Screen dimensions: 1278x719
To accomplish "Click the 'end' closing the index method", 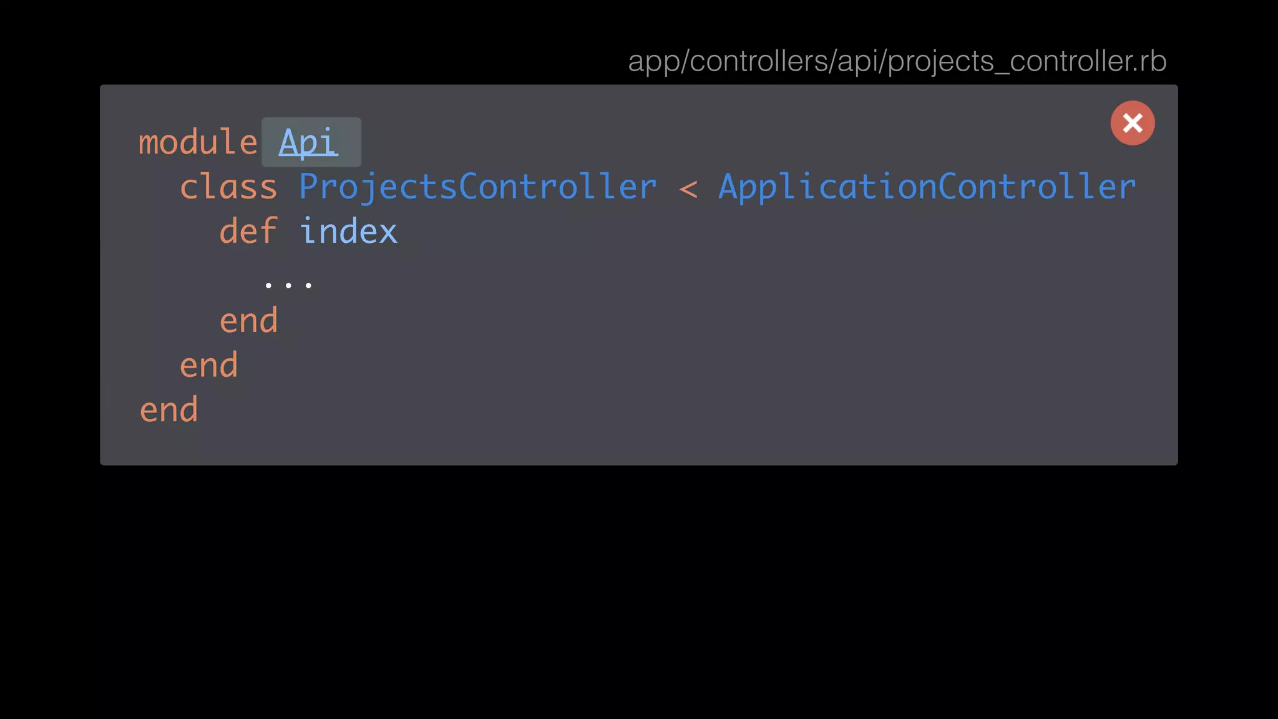I will 248,321.
